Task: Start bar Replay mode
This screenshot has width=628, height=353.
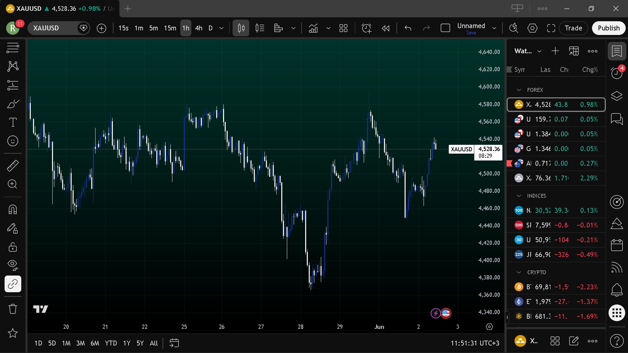Action: [x=386, y=28]
